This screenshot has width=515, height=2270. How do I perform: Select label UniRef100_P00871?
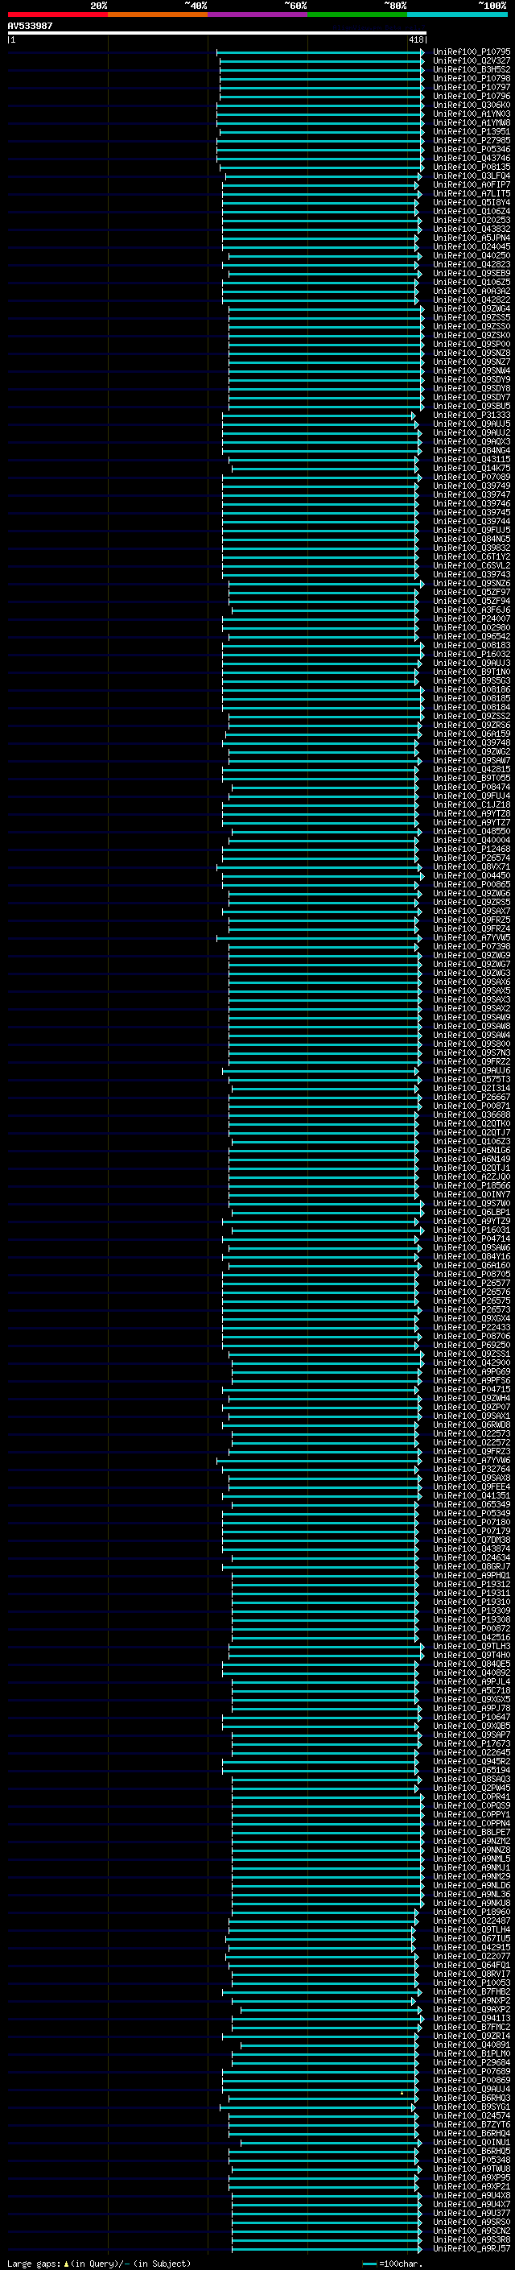point(471,1106)
